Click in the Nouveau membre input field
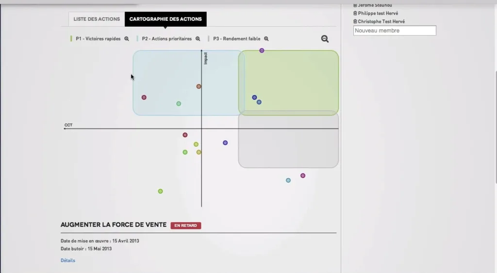 tap(395, 31)
